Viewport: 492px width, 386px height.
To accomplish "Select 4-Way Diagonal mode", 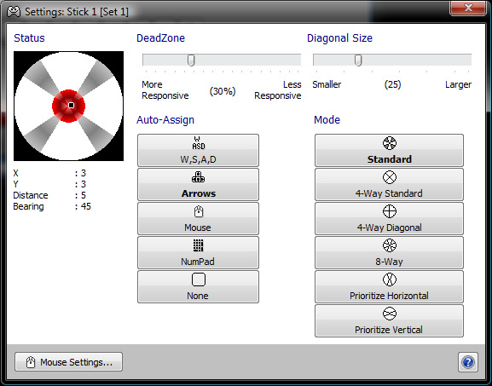I will coord(389,218).
